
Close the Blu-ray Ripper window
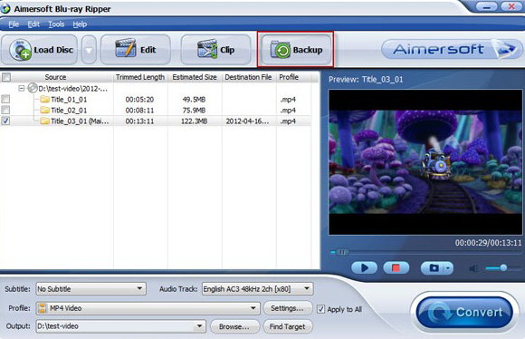click(511, 6)
